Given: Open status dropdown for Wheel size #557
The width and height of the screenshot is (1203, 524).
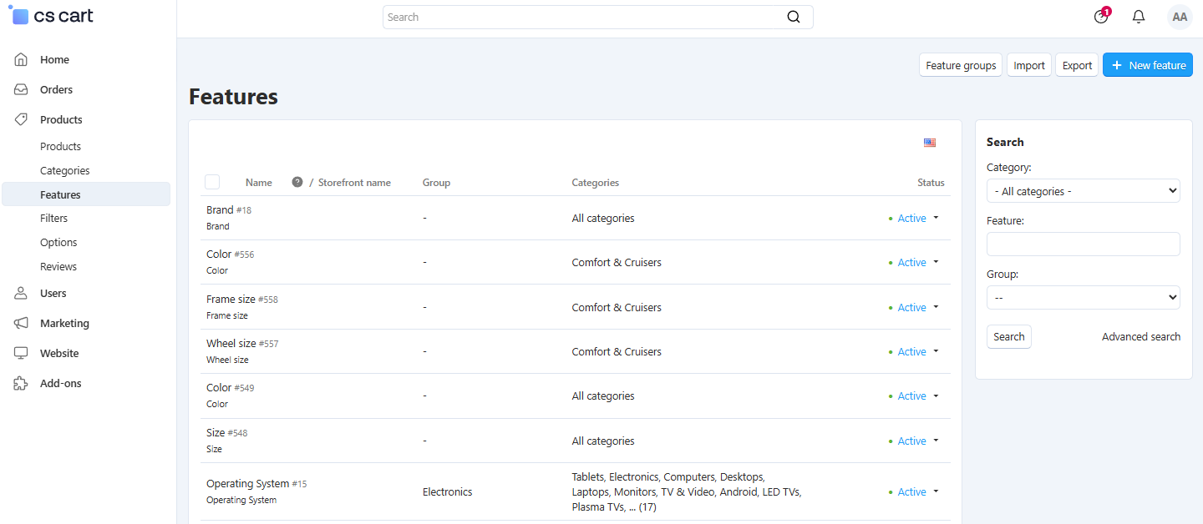Looking at the screenshot, I should [x=936, y=351].
